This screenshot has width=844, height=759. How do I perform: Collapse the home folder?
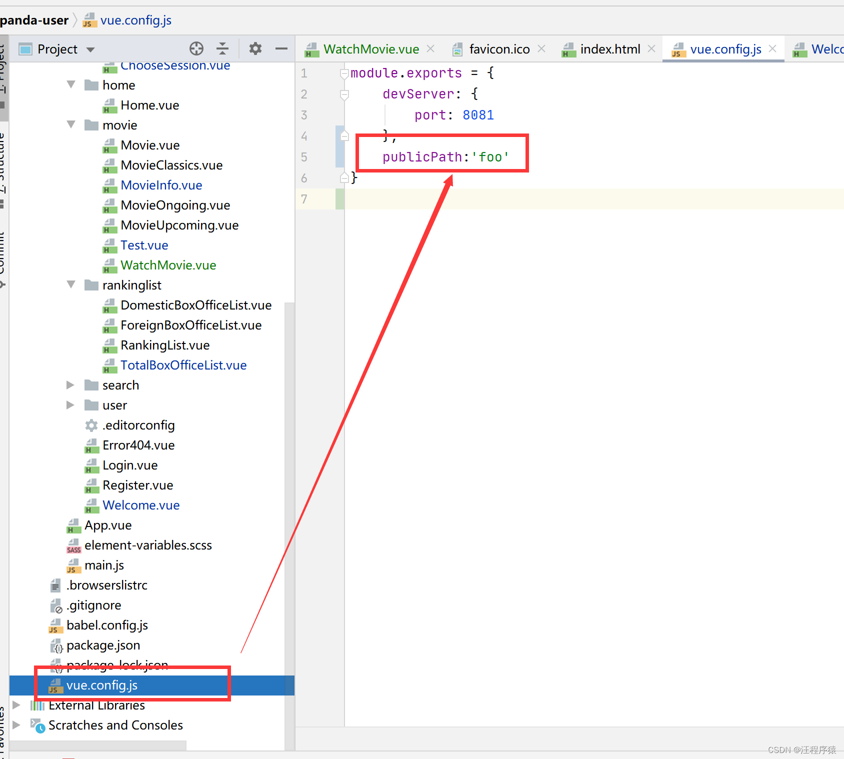point(71,85)
